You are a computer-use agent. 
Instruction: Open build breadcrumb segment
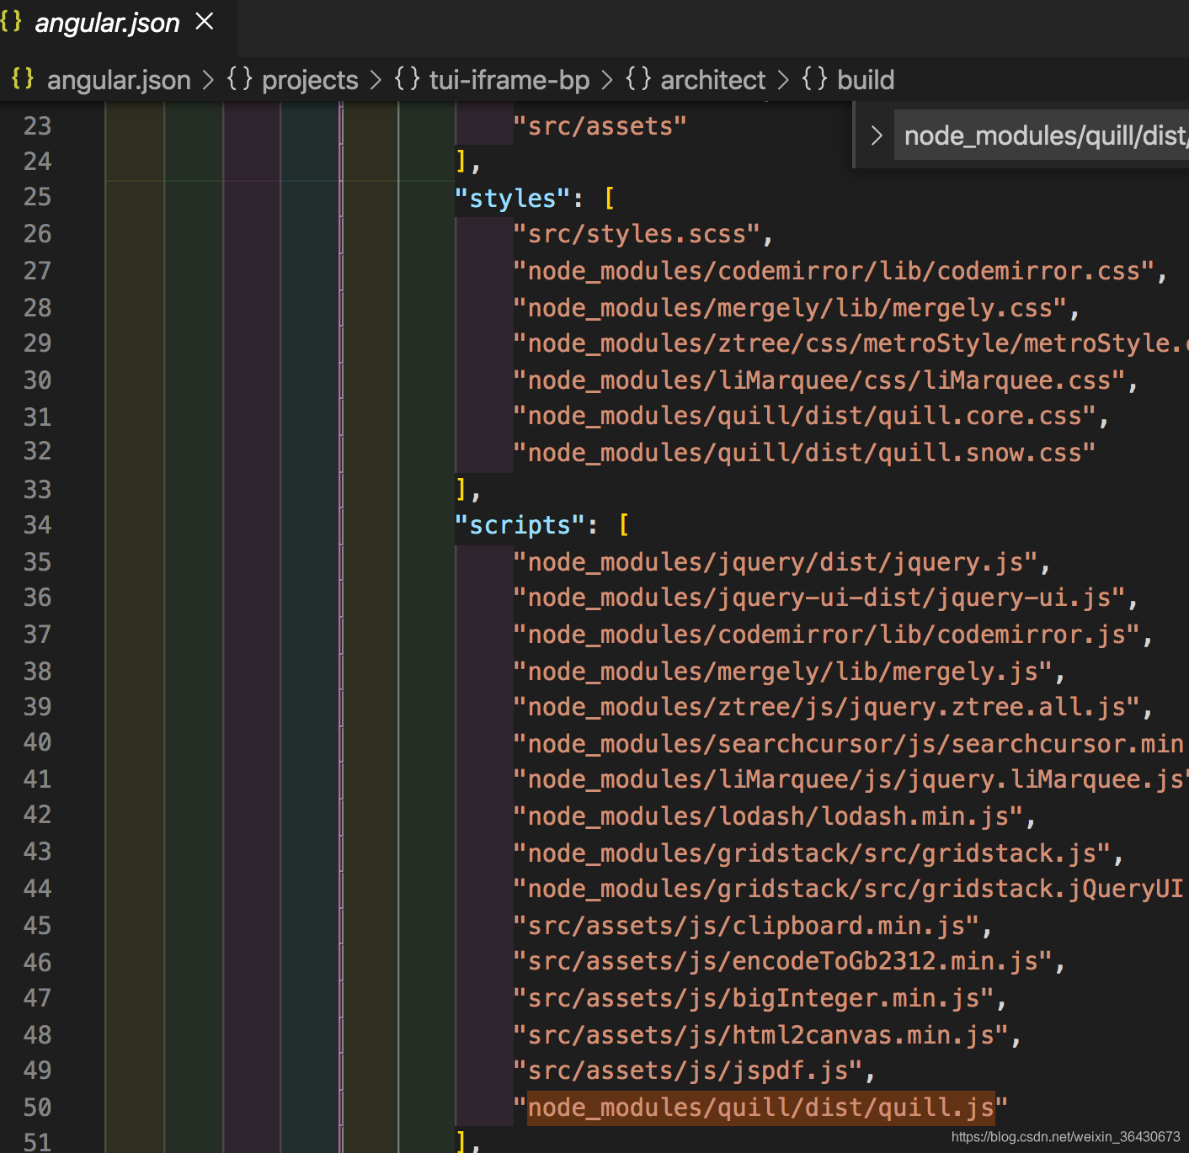coord(866,80)
